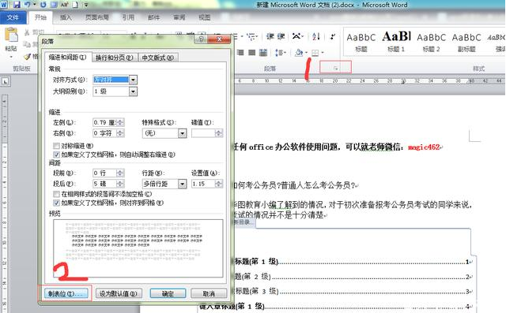Click the line spacing icon in ribbon
The image size is (506, 313).
(x=279, y=53)
